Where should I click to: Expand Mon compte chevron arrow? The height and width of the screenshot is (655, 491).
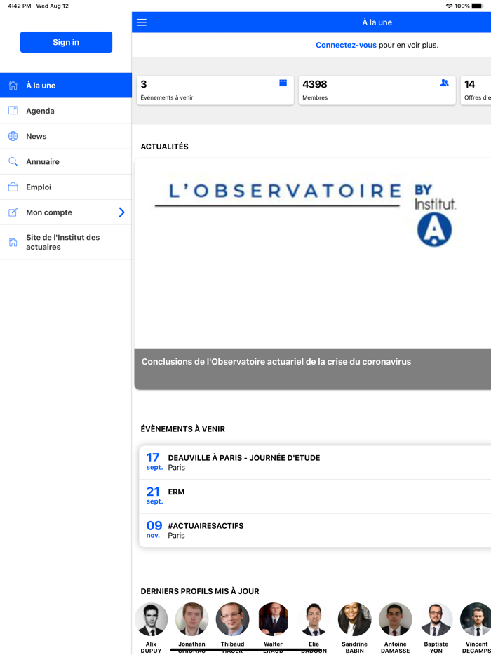point(121,212)
